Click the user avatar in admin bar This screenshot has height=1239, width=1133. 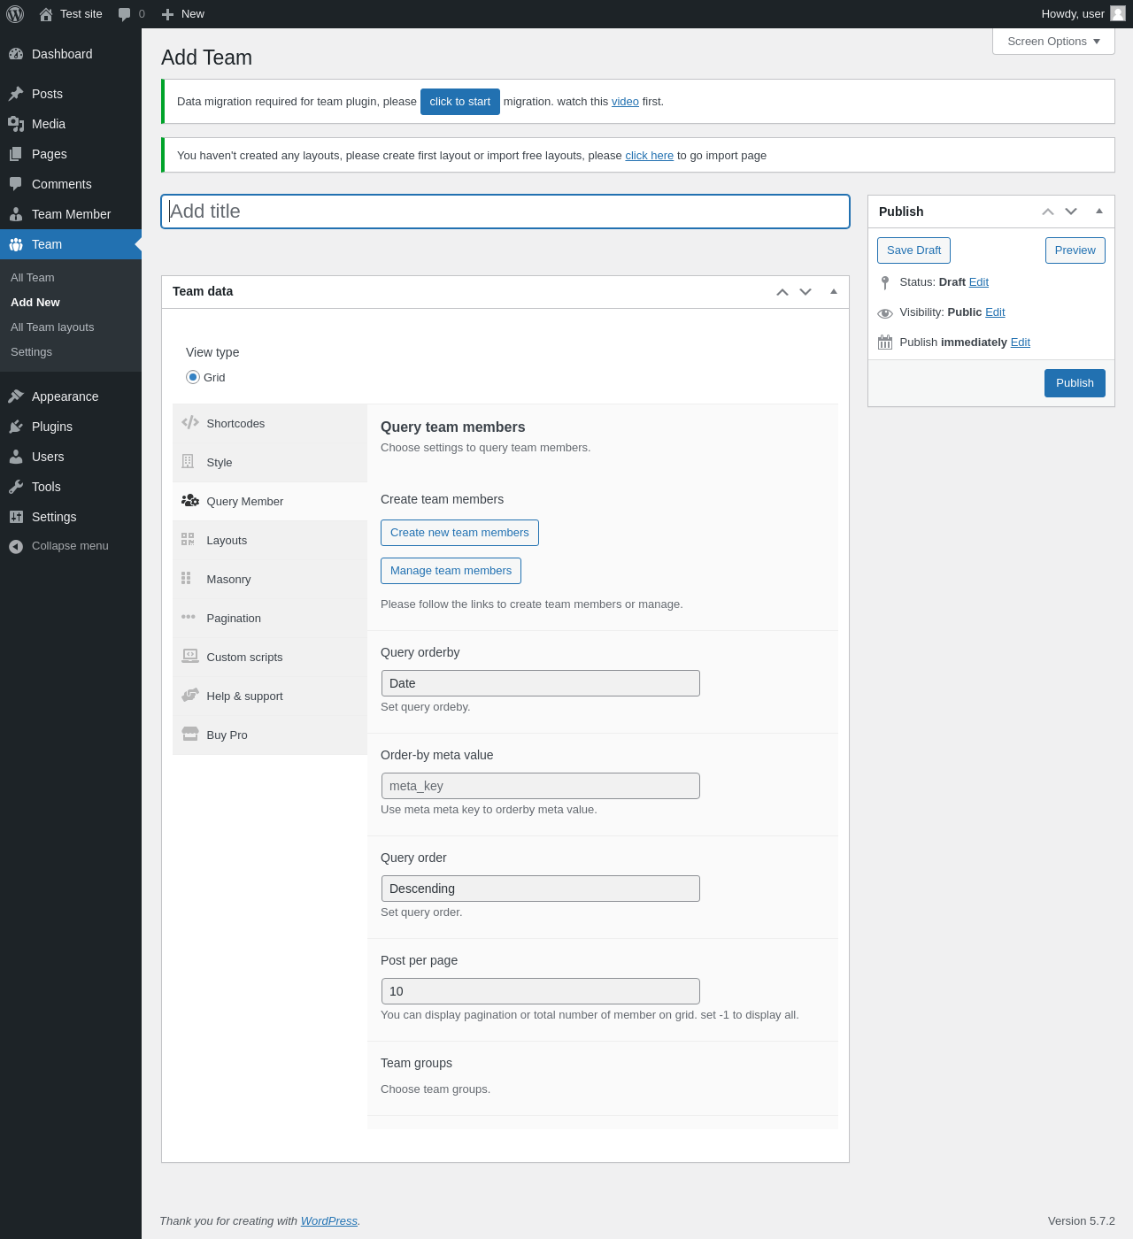click(1118, 13)
